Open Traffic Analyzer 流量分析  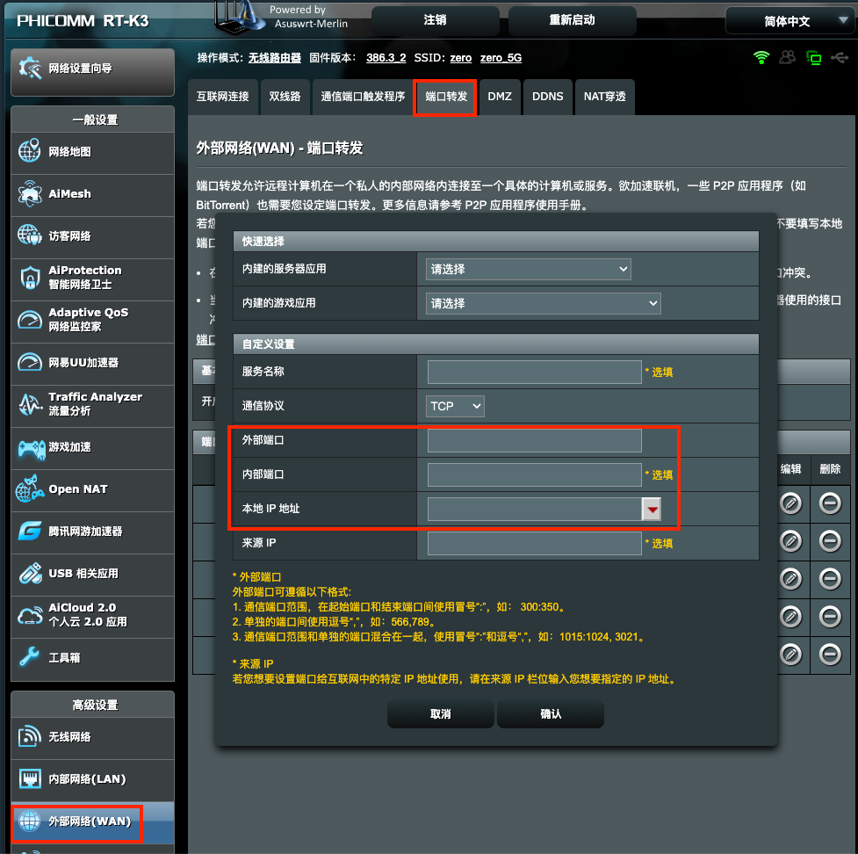[92, 406]
